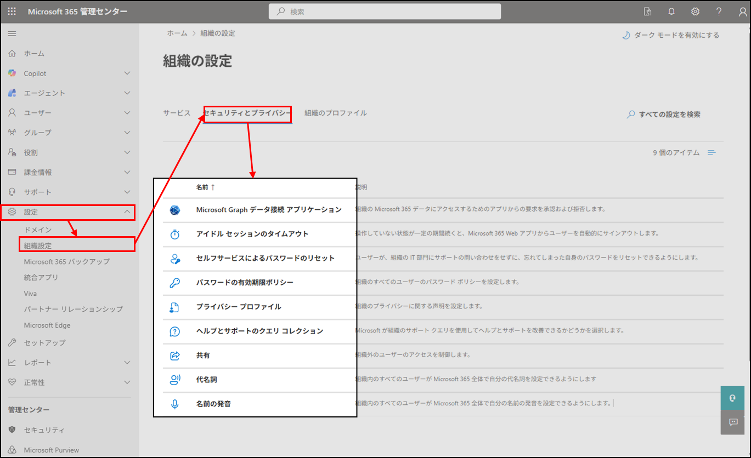Collapse the 設定 menu chevron

(127, 212)
